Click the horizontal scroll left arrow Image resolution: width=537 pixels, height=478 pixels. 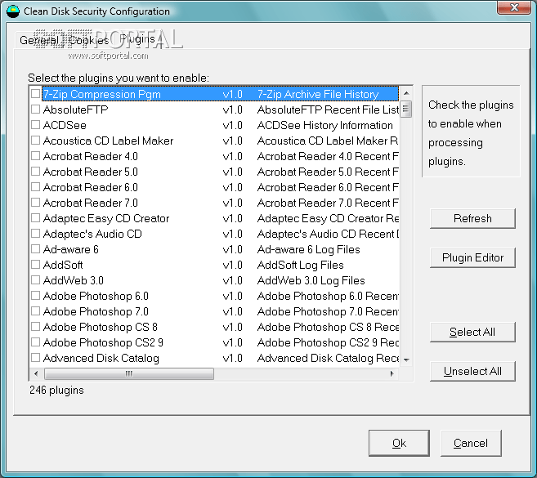coord(36,373)
